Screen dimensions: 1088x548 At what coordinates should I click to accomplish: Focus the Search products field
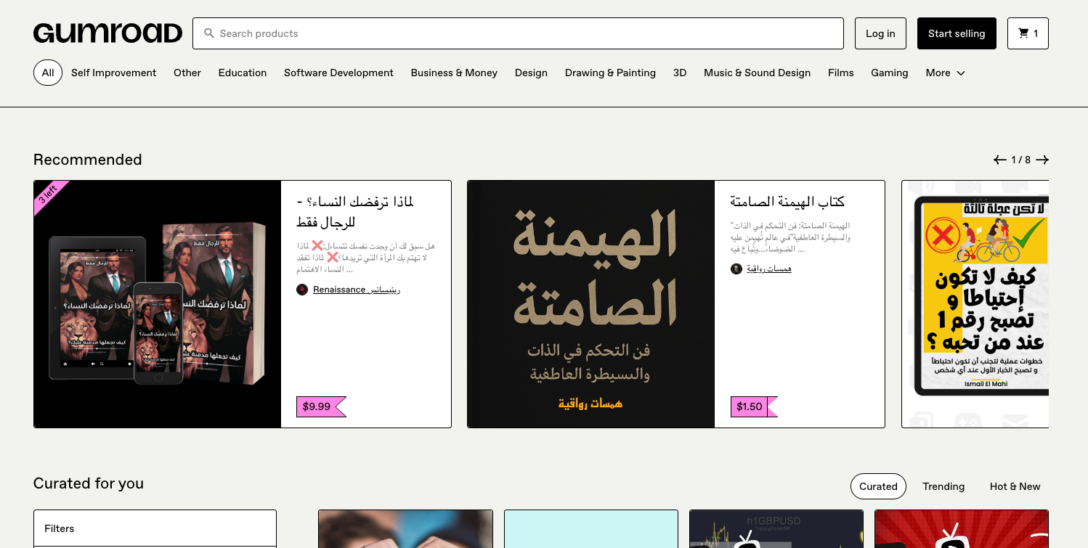[523, 33]
